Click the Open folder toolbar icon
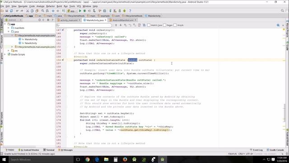This screenshot has height=163, width=289. tap(2, 11)
